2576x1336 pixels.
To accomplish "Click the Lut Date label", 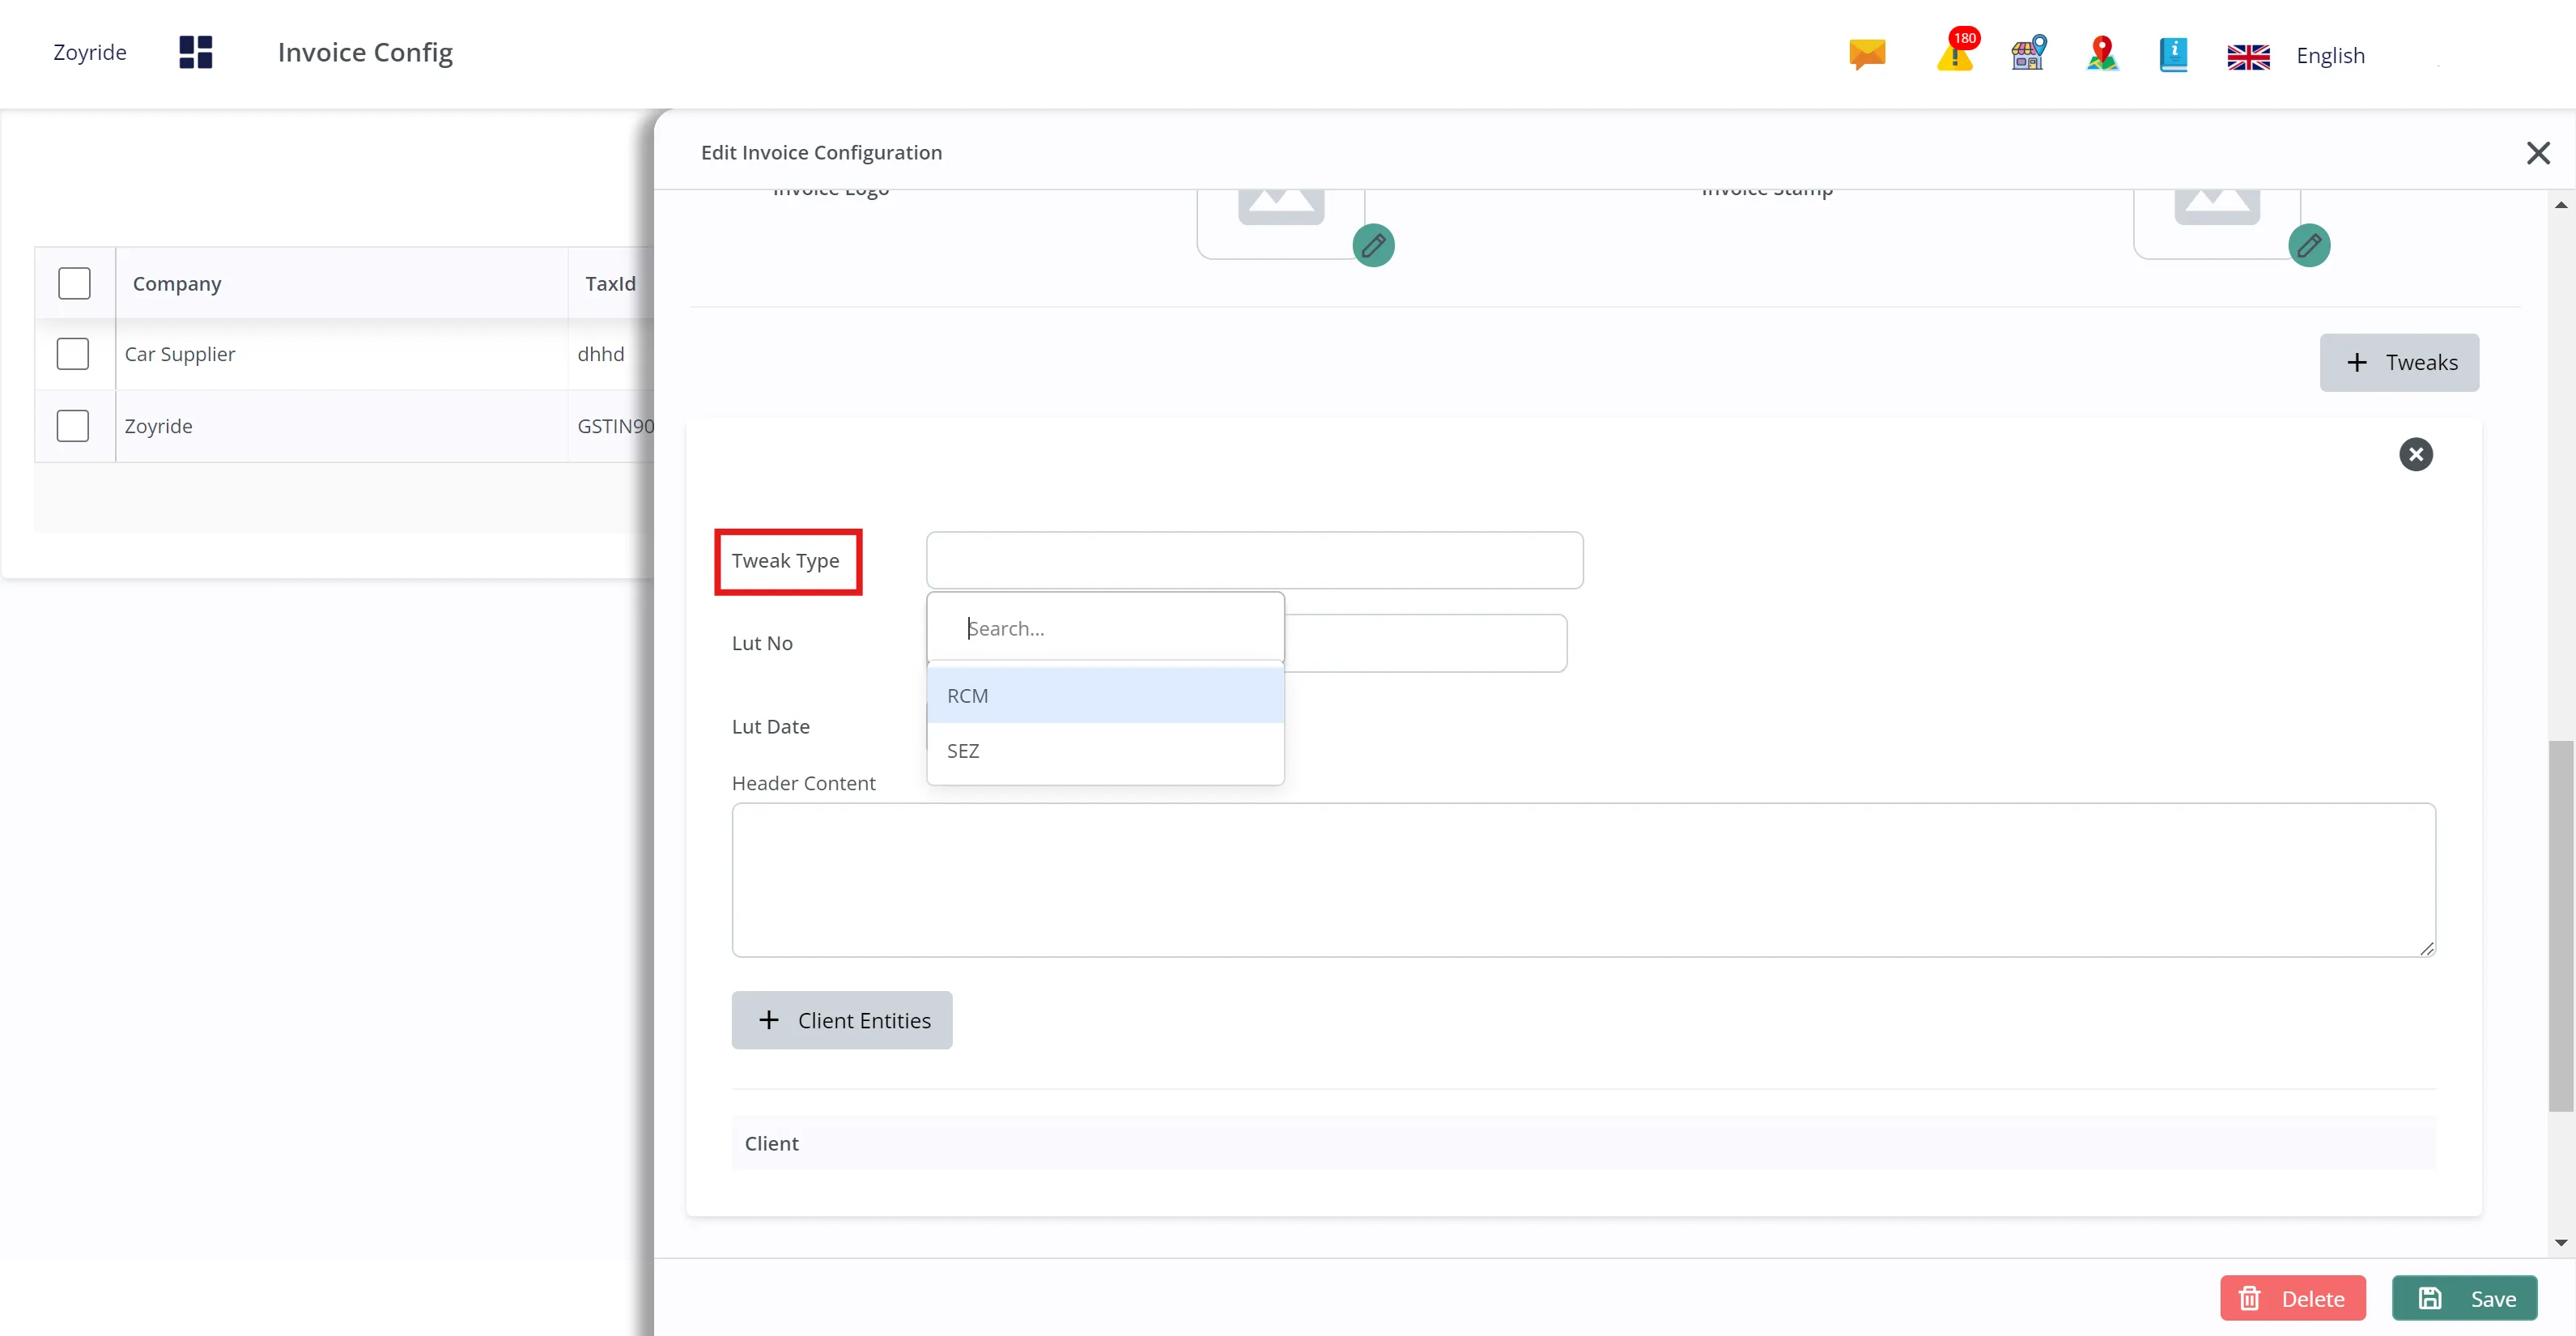I will [771, 727].
